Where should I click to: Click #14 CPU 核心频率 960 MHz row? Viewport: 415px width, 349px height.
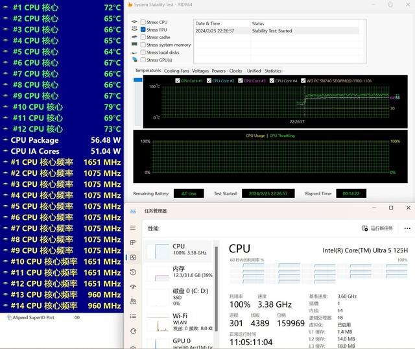coord(62,306)
